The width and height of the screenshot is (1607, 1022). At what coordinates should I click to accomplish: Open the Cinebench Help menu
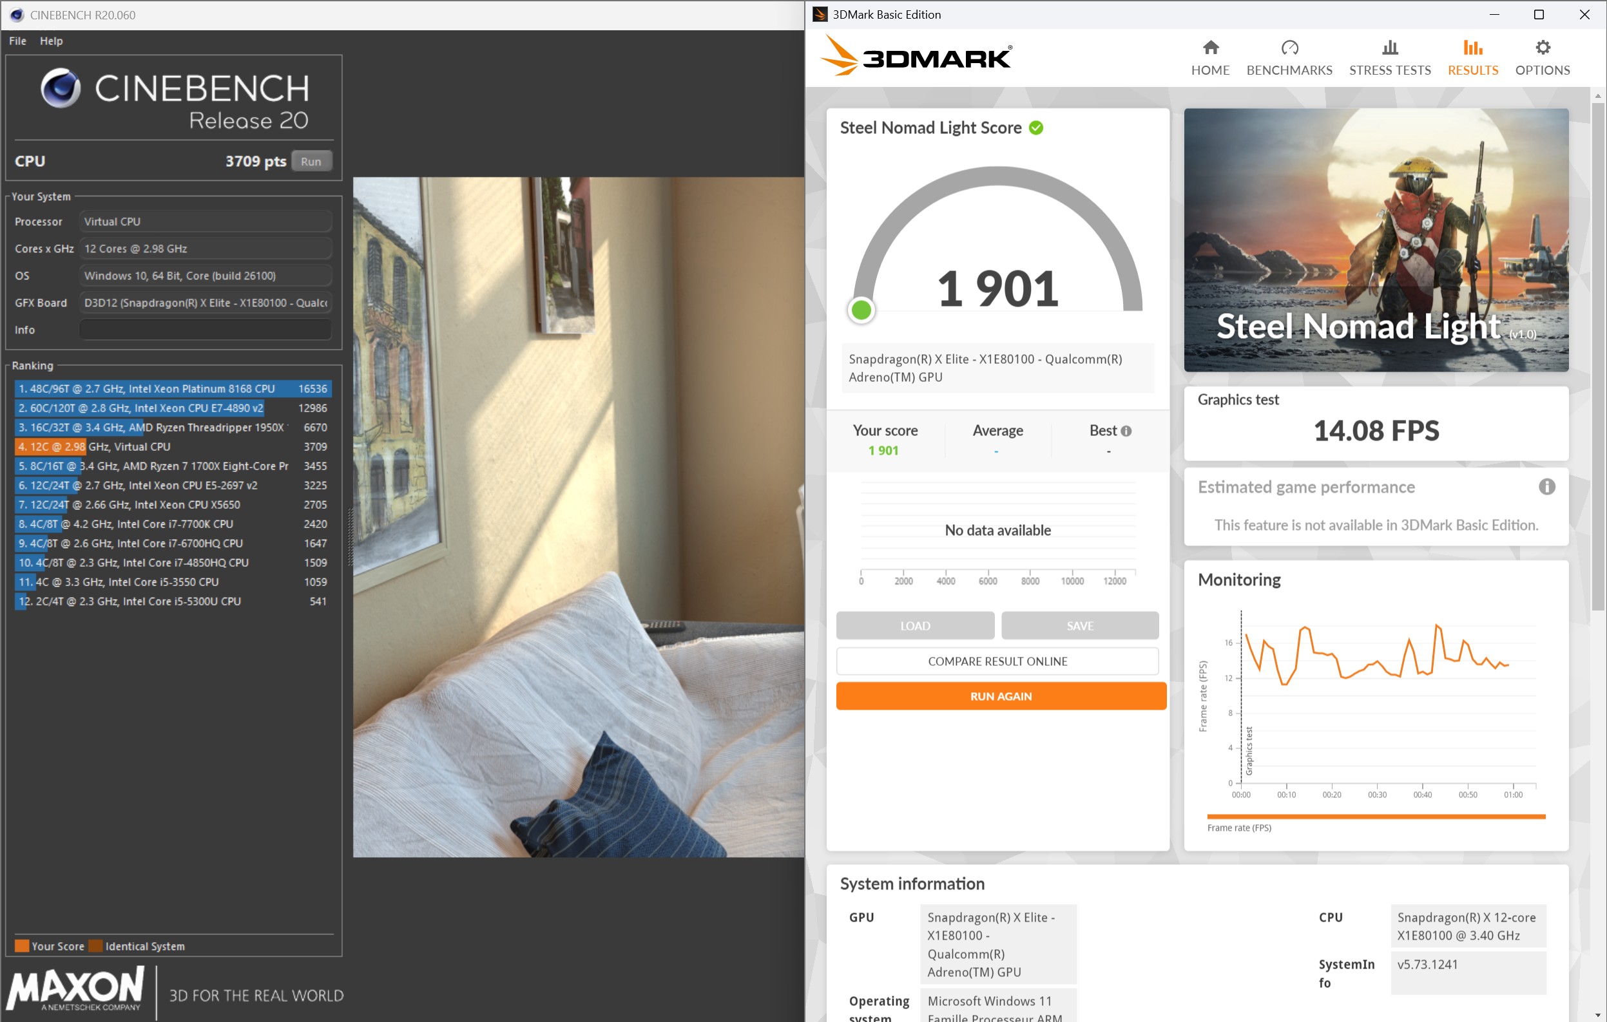(51, 41)
